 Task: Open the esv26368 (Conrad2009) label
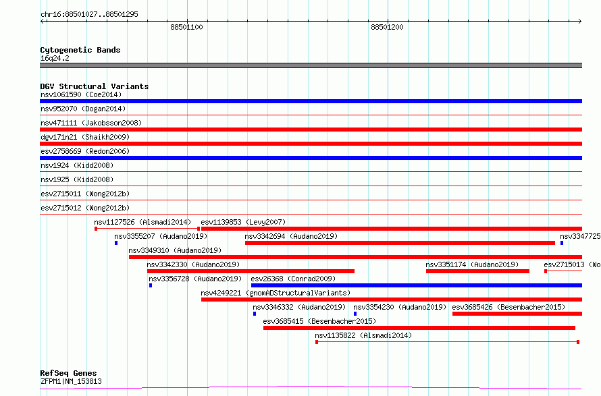(x=293, y=279)
